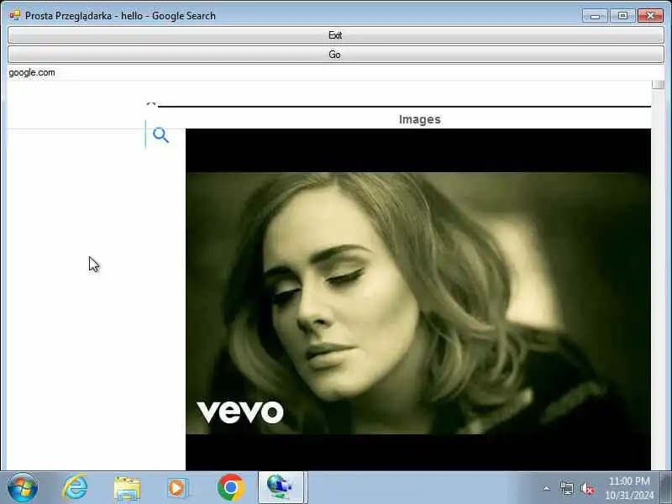Click the network tray icon
The width and height of the screenshot is (672, 504).
(x=566, y=488)
